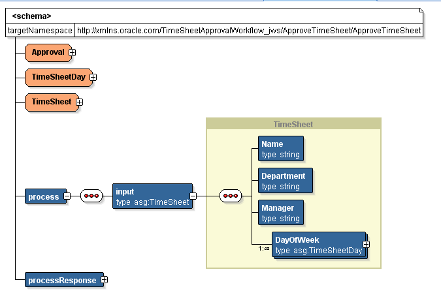The image size is (441, 308).
Task: Select the Name string element
Action: click(280, 149)
